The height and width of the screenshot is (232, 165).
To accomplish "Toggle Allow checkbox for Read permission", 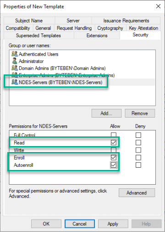I will coord(114,142).
